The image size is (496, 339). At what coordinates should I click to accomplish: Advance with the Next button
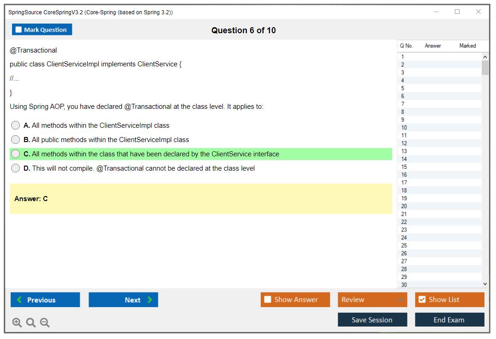click(x=123, y=300)
